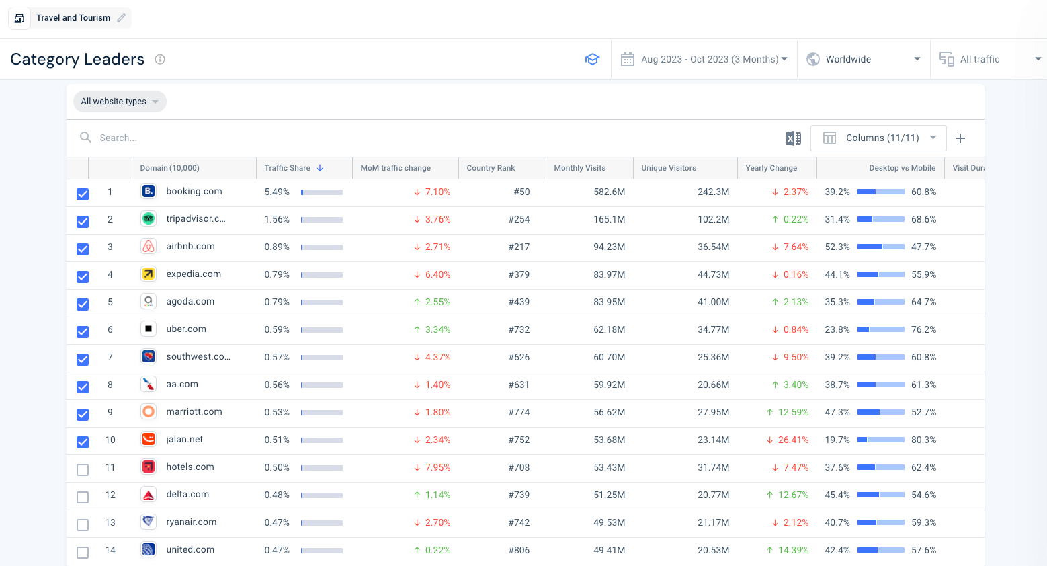Uncheck expedia.com row checkbox
Image resolution: width=1047 pixels, height=566 pixels.
pyautogui.click(x=83, y=277)
